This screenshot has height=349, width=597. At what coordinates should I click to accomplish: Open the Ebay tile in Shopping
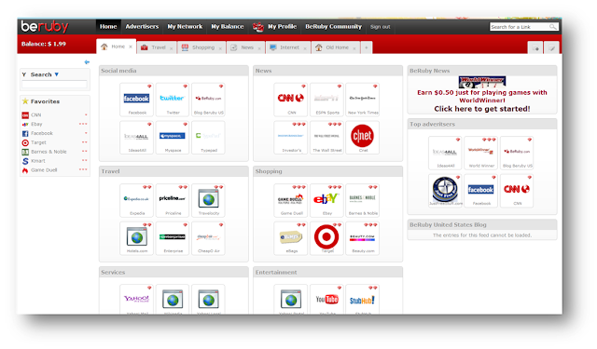pos(326,200)
